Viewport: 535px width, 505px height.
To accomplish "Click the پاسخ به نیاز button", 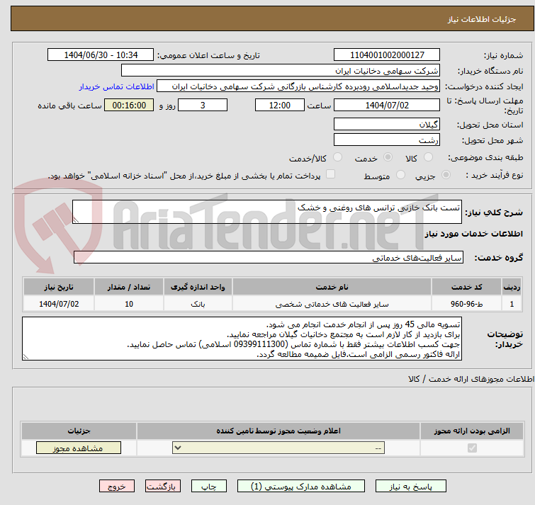I will (x=410, y=487).
